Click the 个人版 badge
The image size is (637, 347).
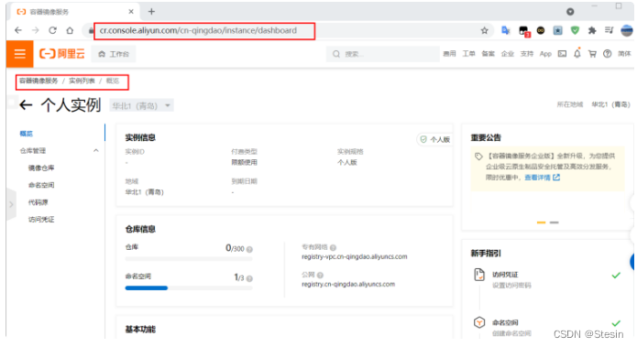[x=434, y=139]
